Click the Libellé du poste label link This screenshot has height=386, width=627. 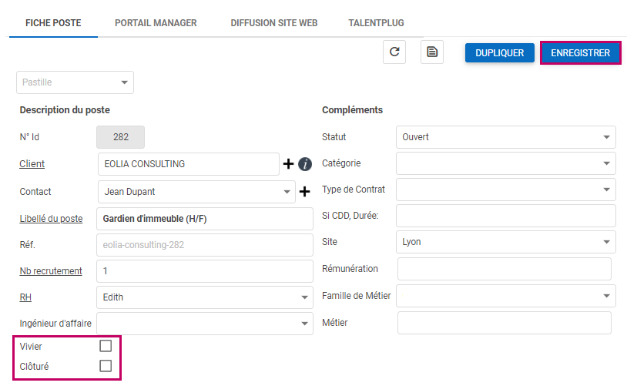(51, 219)
